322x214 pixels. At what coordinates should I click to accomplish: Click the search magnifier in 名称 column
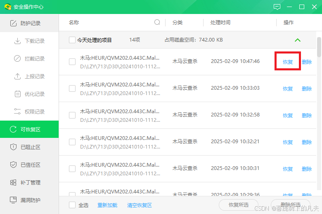click(157, 22)
